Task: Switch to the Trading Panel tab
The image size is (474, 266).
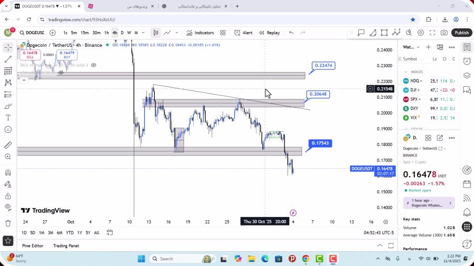Action: (66, 245)
